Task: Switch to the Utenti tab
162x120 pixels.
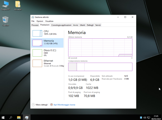Action: (82, 25)
